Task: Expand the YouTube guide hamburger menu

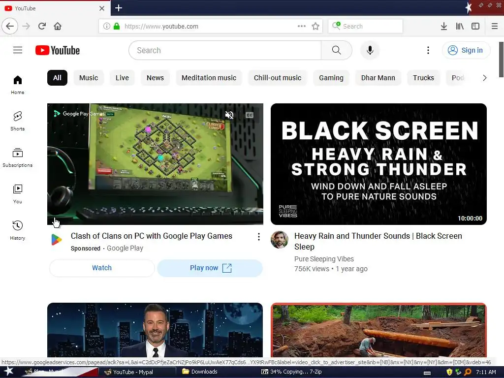Action: coord(18,50)
